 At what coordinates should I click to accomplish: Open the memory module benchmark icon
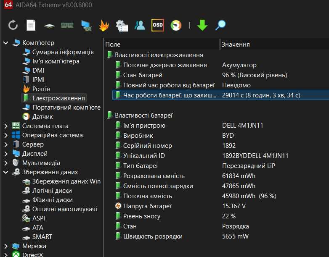point(67,25)
